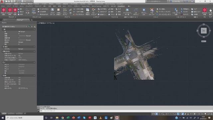Open the Vehicle Tracking ribbon tab
The image size is (213, 120).
[96, 6]
